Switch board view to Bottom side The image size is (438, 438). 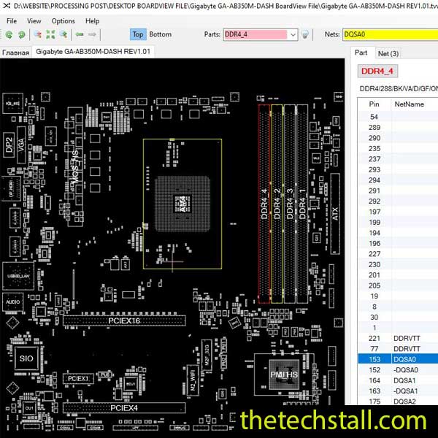coord(161,34)
